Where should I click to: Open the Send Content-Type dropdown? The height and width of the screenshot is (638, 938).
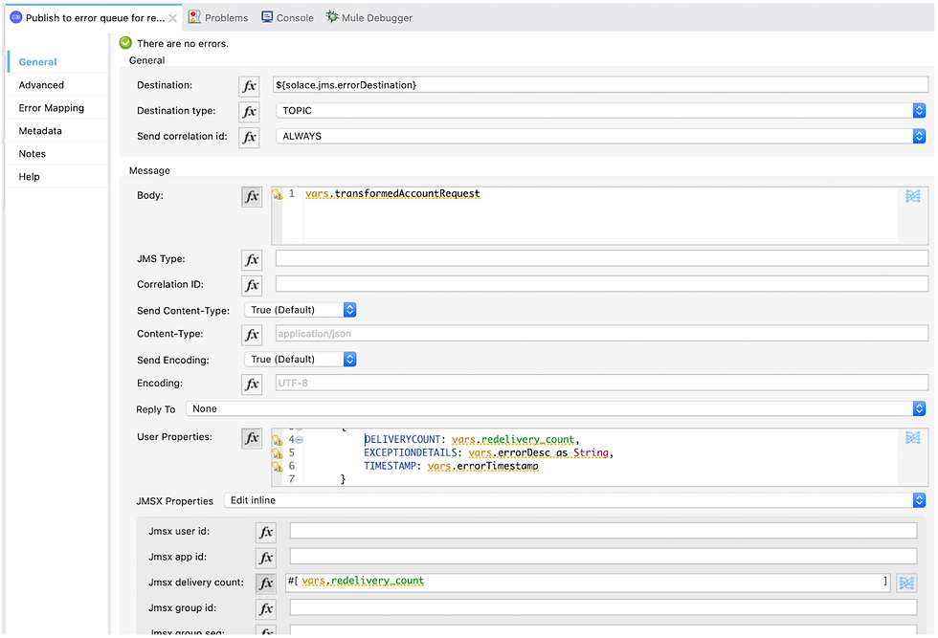(301, 310)
